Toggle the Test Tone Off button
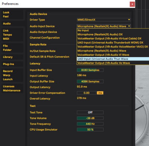The height and width of the screenshot is (146, 149). point(90,112)
